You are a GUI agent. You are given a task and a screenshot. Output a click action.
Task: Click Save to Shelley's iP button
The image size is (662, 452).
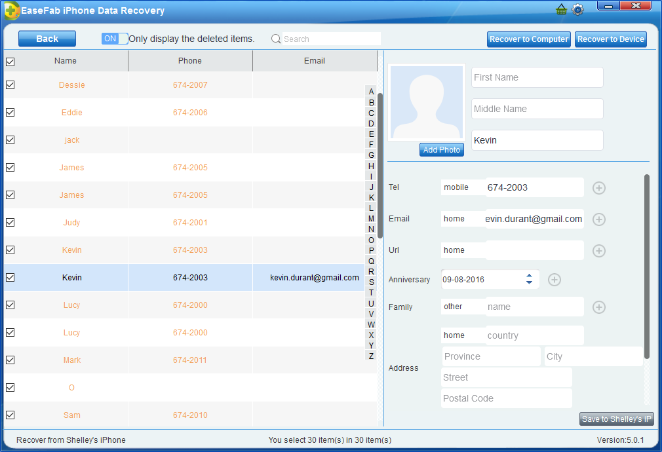point(616,419)
